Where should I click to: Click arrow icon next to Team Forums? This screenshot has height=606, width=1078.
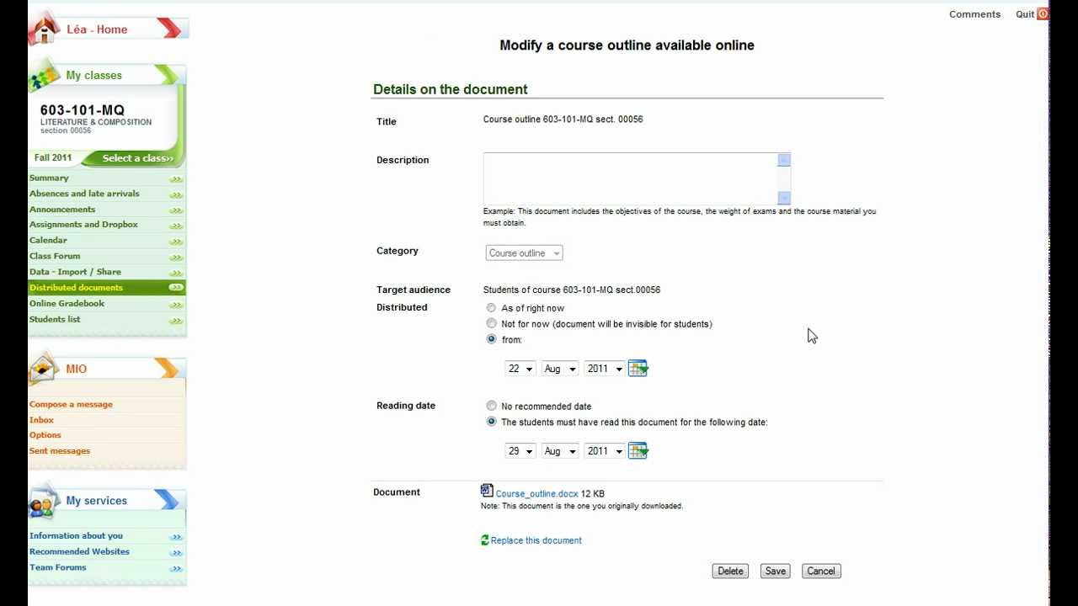coord(175,569)
